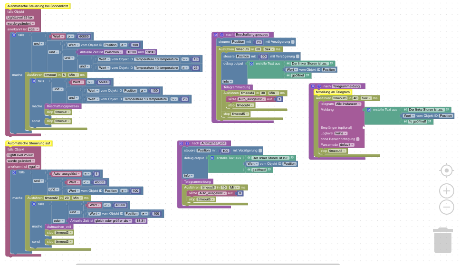
Task: Open 'stop timeout3' variable dropdown
Action: (x=337, y=151)
